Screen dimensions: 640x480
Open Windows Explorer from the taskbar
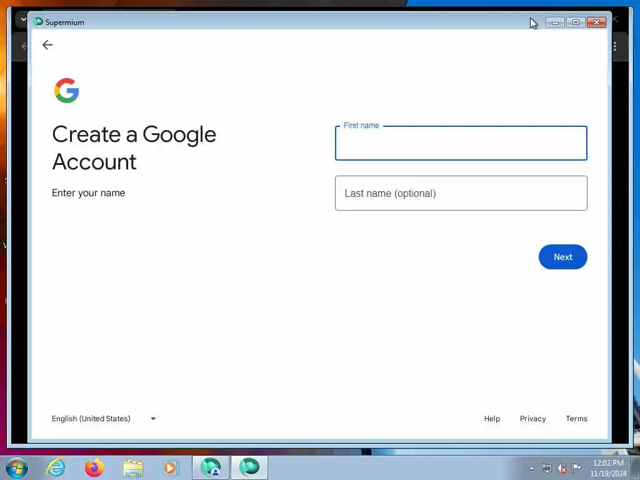(x=133, y=467)
